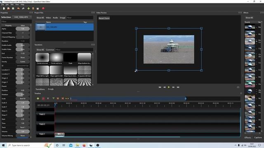Show Common transitions only

[x=50, y=50]
